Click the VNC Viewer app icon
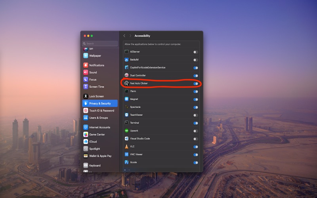Viewport: 317px width, 198px height. [126, 154]
